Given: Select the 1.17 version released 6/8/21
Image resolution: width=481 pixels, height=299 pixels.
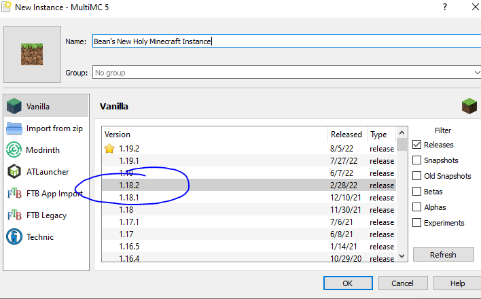Looking at the screenshot, I should 249,234.
